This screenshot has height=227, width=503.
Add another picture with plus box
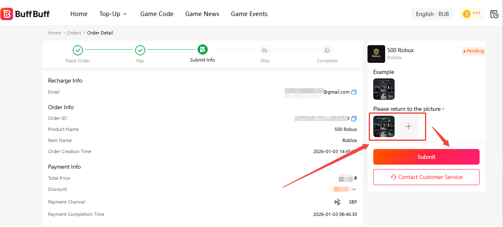[x=408, y=126]
